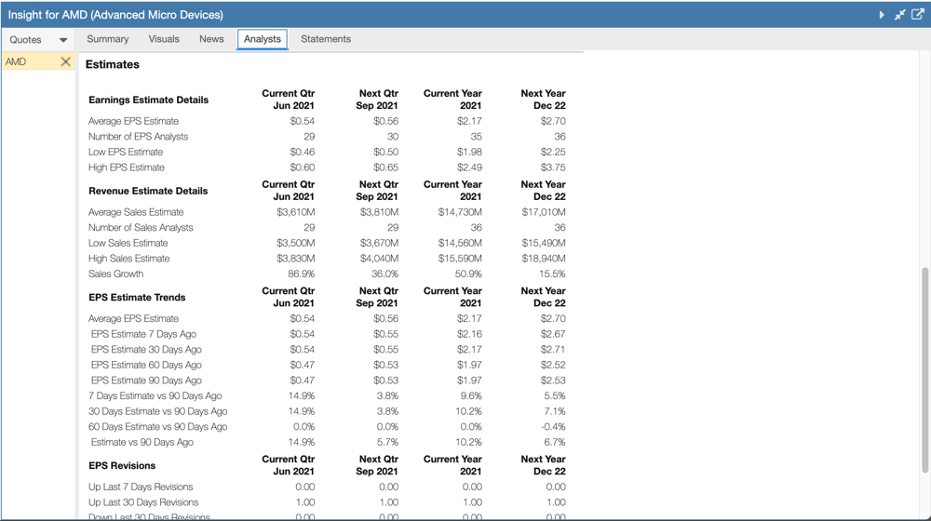Viewport: 931px width, 521px height.
Task: Click EPS Estimate 30 Days Ago label
Action: [146, 350]
